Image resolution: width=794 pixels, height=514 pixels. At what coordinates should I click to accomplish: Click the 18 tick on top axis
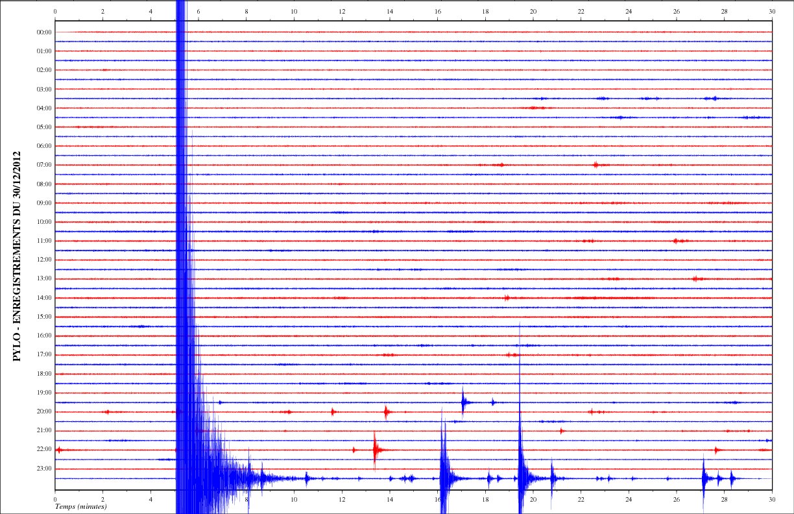(485, 11)
